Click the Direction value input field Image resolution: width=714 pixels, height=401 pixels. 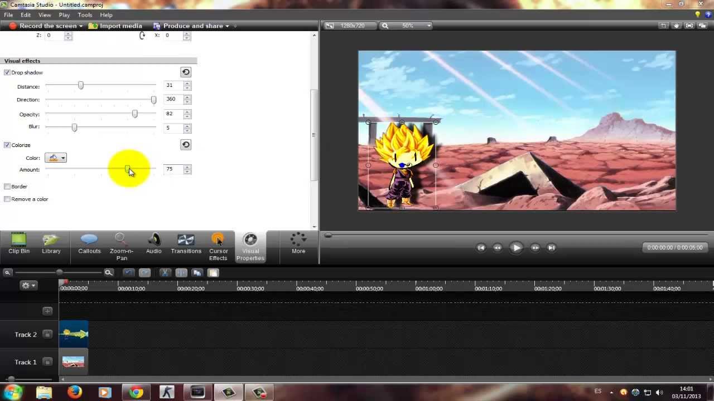(x=173, y=99)
